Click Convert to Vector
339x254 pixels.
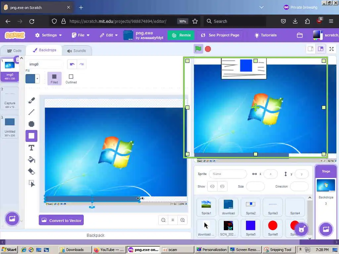click(61, 220)
